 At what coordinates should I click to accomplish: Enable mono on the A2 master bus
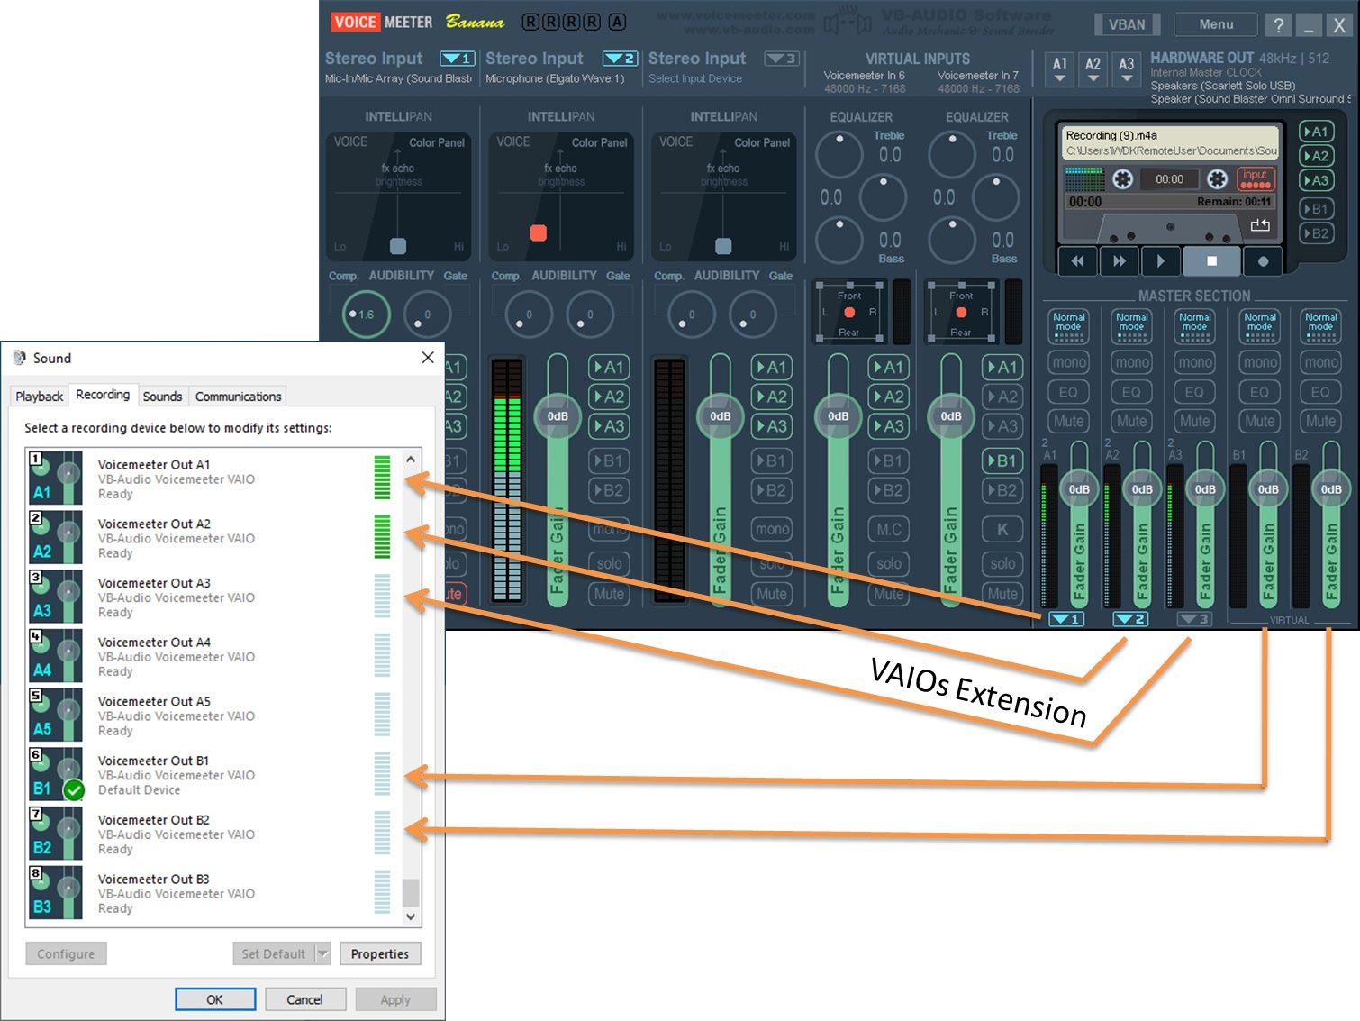pos(1131,362)
